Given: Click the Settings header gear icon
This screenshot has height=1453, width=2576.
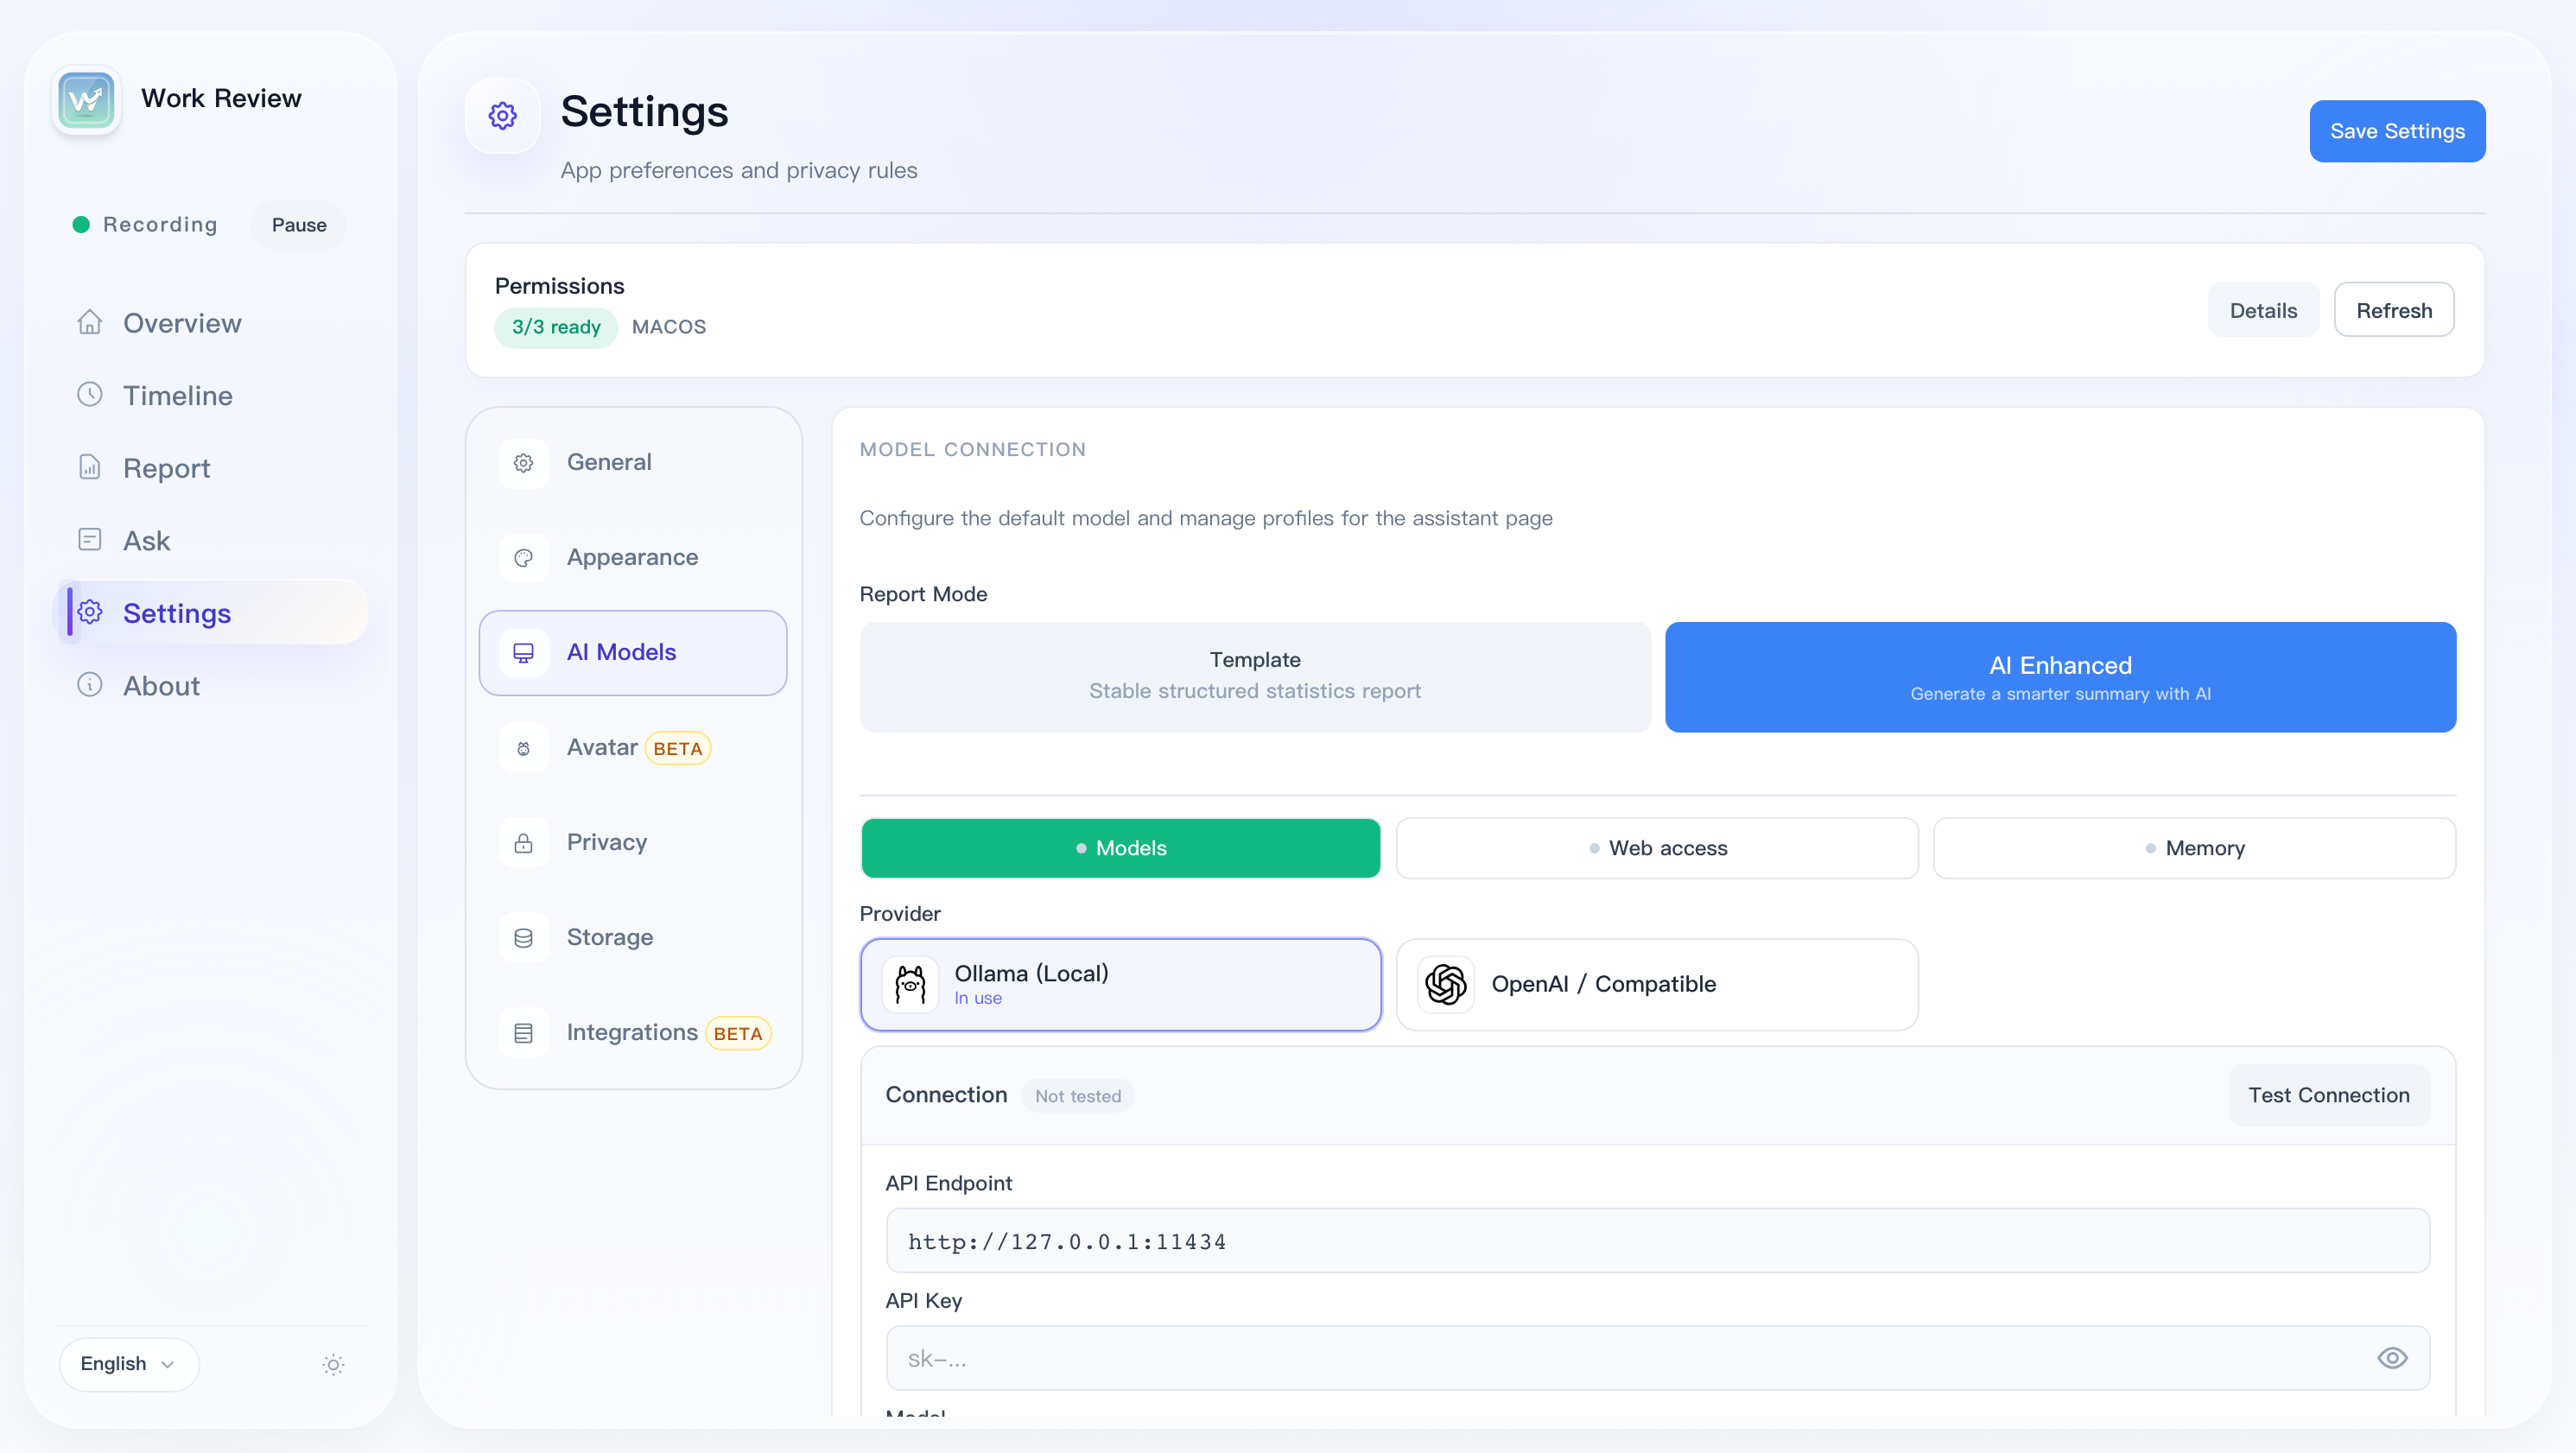Looking at the screenshot, I should click(503, 116).
